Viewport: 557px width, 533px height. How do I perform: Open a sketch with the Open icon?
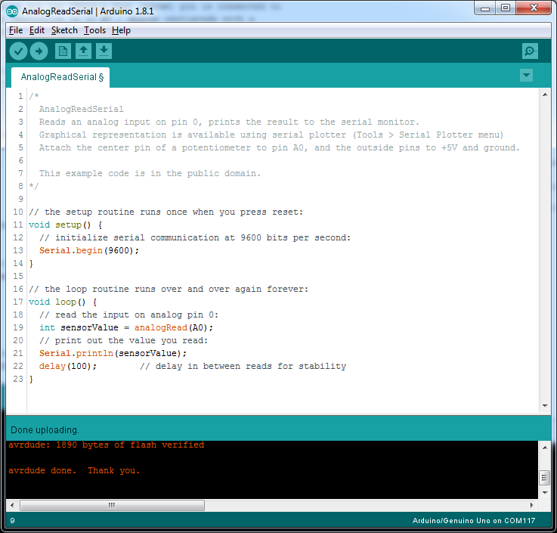pos(83,51)
